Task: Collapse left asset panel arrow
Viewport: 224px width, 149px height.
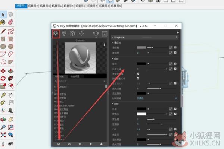Action: (x=52, y=92)
